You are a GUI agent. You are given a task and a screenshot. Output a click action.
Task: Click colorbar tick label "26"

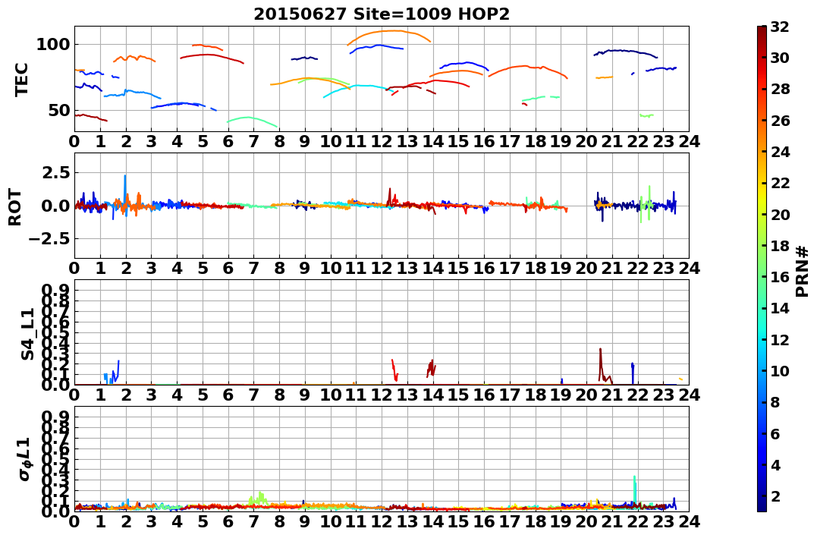coord(780,121)
